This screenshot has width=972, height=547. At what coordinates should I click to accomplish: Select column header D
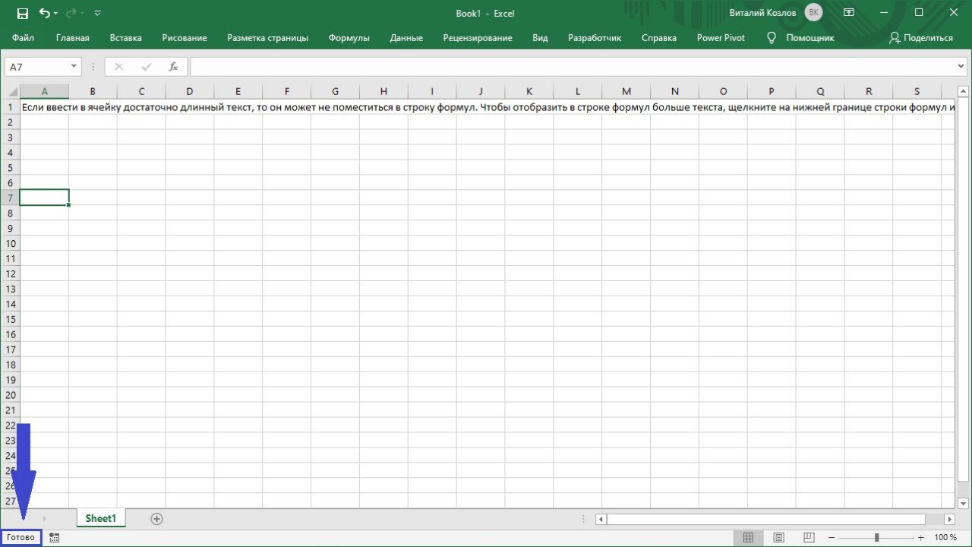[x=189, y=92]
